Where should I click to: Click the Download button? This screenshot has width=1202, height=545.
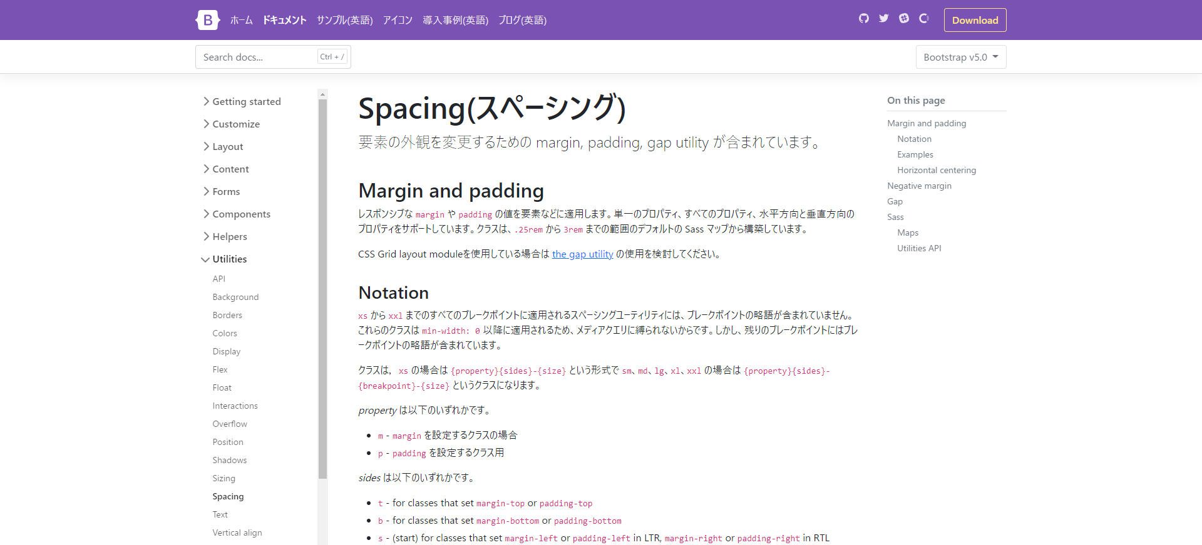pos(975,21)
